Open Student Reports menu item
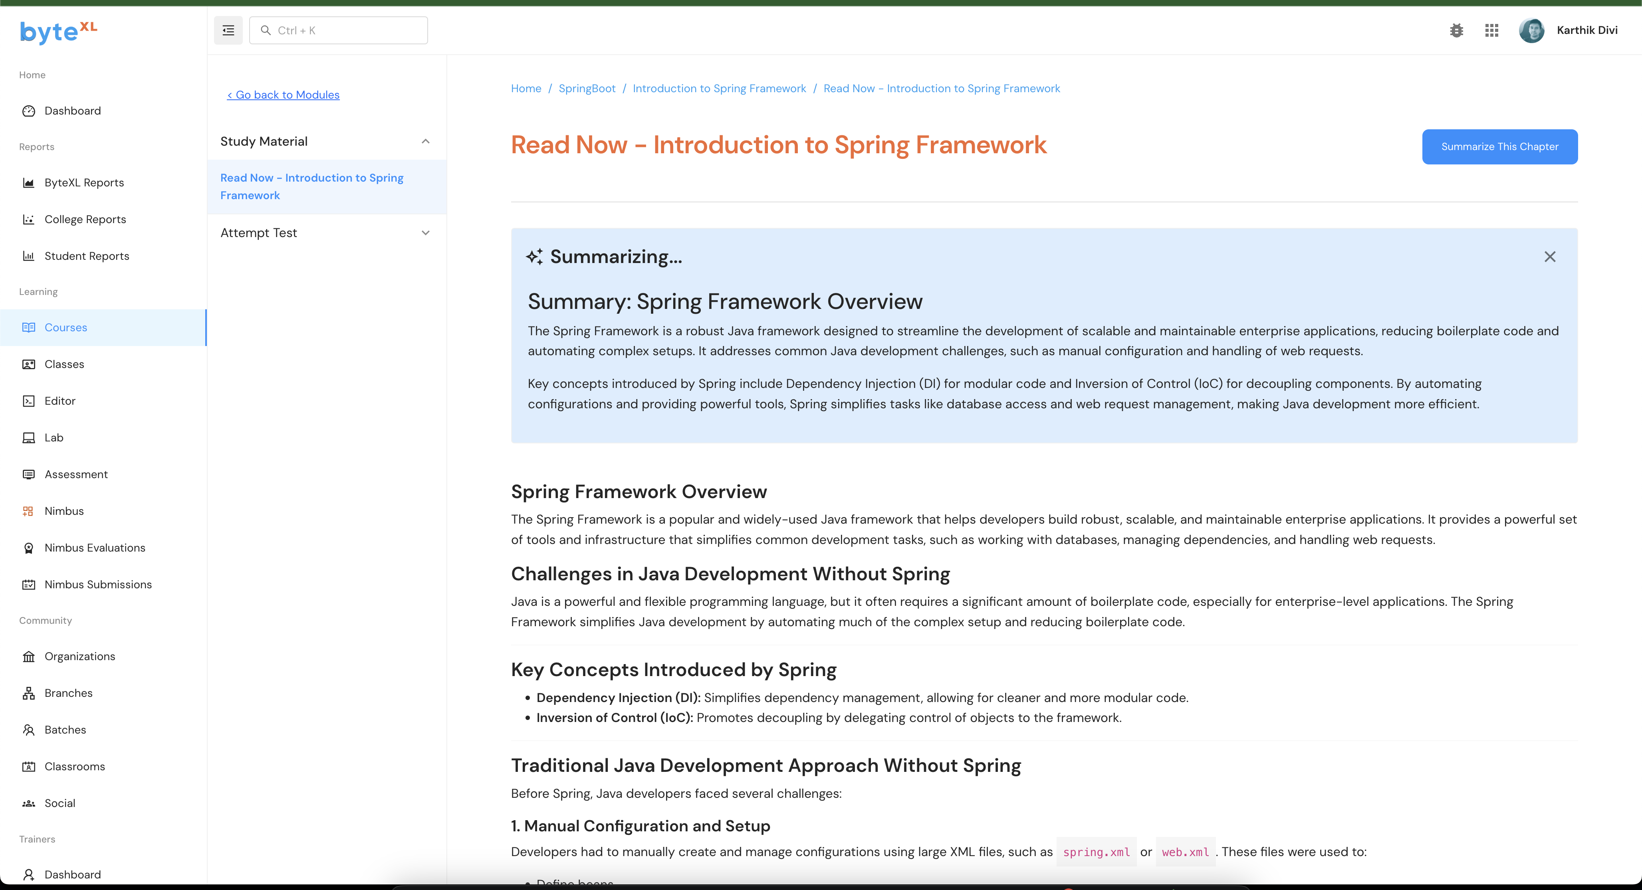This screenshot has width=1642, height=890. (103, 256)
